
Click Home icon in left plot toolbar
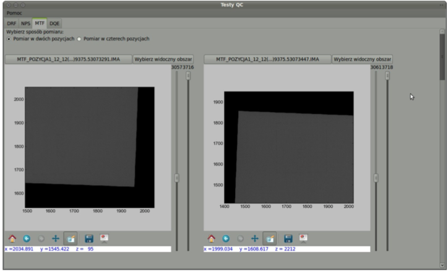click(x=12, y=238)
